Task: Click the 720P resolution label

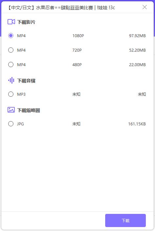Action: 77,50
